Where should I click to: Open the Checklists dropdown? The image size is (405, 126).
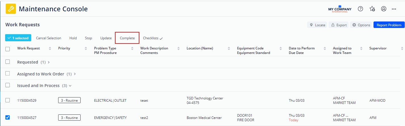point(153,38)
